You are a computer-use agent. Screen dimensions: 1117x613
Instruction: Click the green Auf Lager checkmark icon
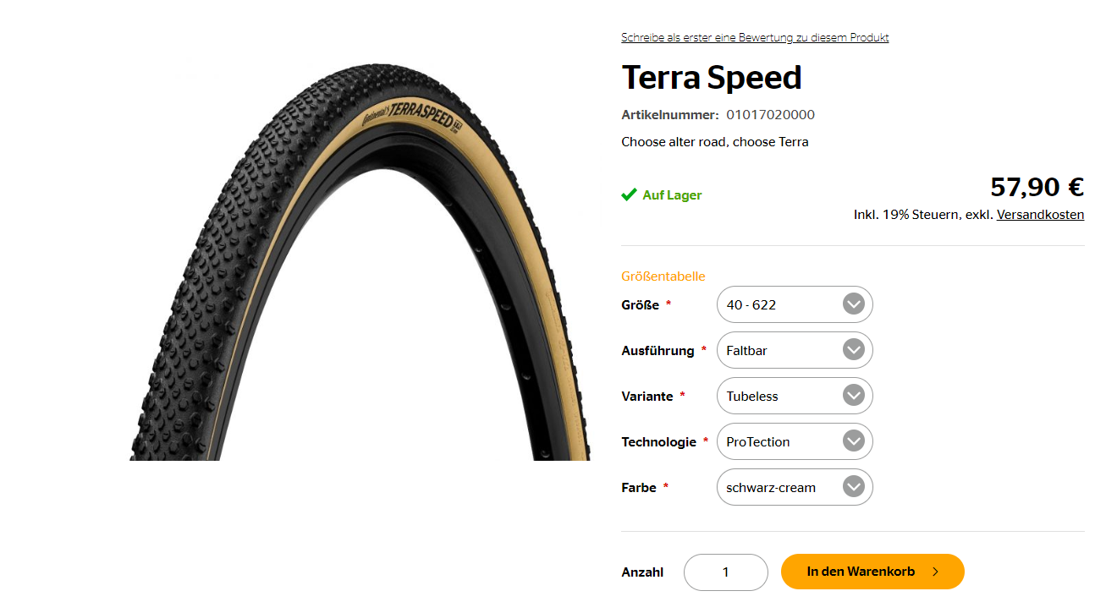(629, 194)
